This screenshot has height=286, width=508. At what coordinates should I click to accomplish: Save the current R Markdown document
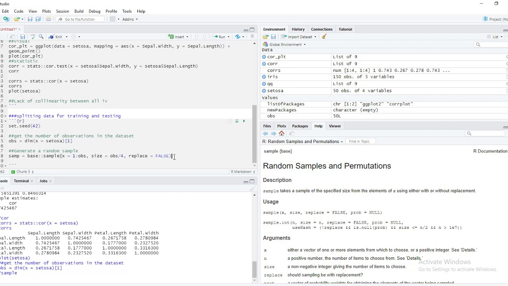click(23, 37)
